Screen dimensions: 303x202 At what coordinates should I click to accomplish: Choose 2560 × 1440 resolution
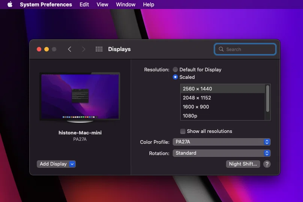pos(223,89)
